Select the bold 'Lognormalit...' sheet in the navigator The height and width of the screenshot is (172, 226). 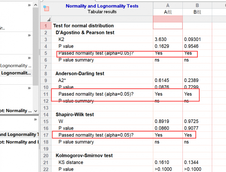click(x=16, y=73)
